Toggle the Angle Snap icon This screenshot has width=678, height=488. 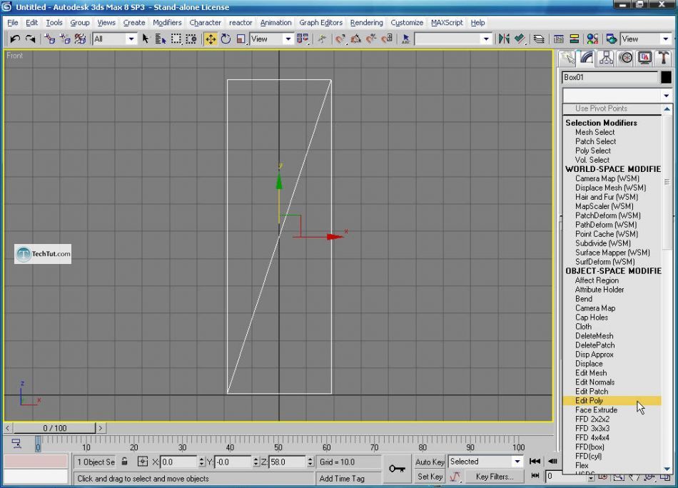[x=356, y=39]
